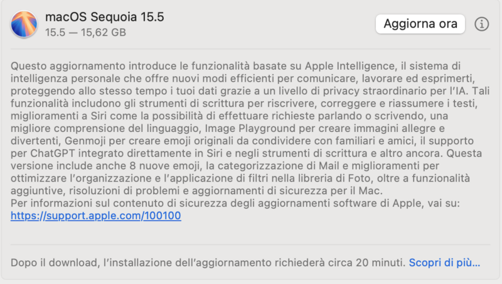Click the word ChatGPT in the description

tap(53, 153)
